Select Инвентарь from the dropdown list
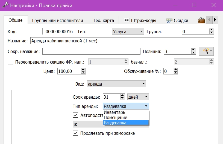The width and height of the screenshot is (223, 144). click(x=126, y=112)
